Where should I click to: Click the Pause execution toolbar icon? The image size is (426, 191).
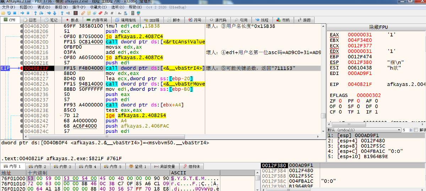pyautogui.click(x=28, y=13)
